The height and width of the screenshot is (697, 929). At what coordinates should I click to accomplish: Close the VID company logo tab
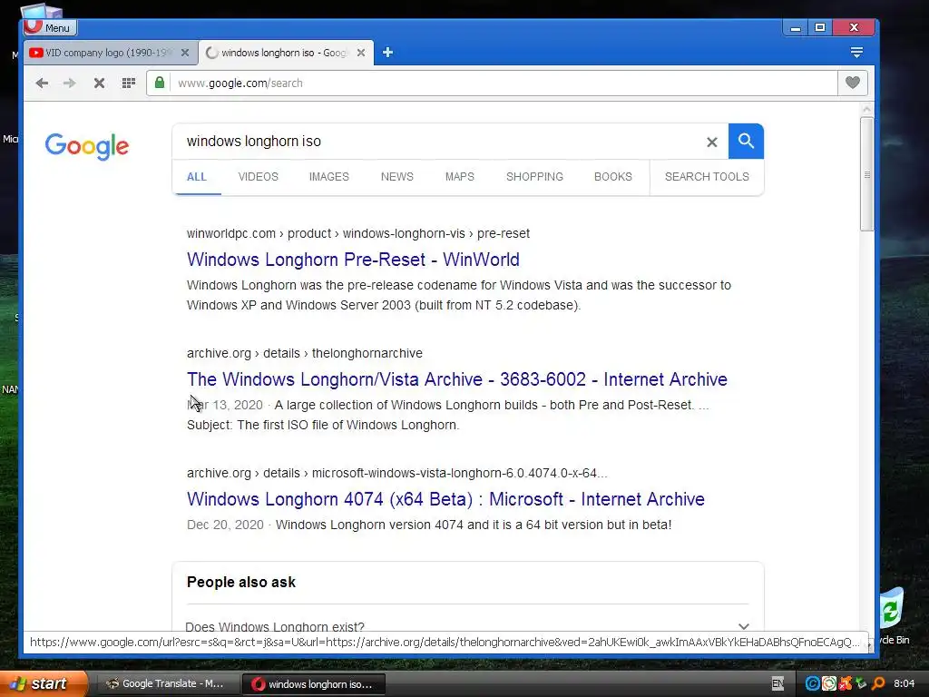185,53
